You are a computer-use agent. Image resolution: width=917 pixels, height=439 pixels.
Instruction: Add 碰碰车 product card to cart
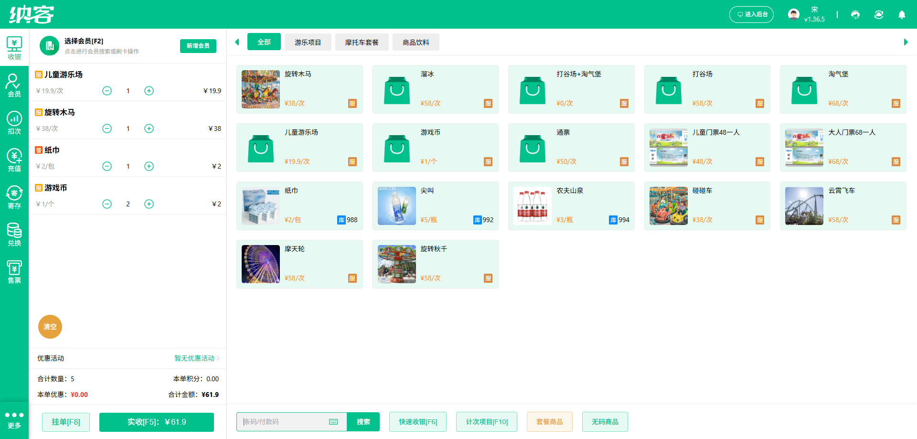pos(707,206)
